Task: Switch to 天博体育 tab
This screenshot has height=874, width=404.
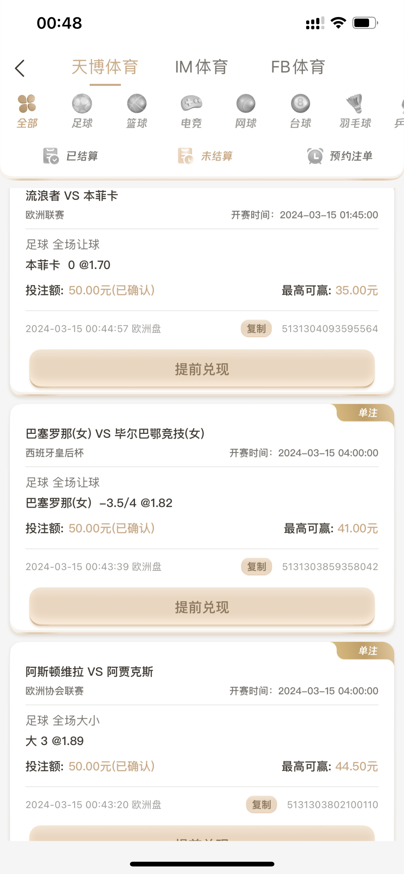Action: pos(105,67)
